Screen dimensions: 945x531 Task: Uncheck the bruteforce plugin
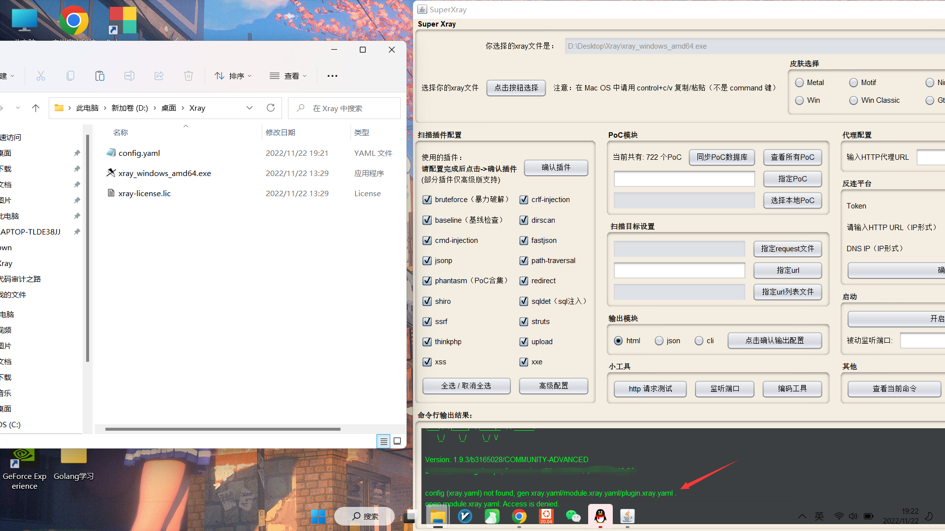427,200
